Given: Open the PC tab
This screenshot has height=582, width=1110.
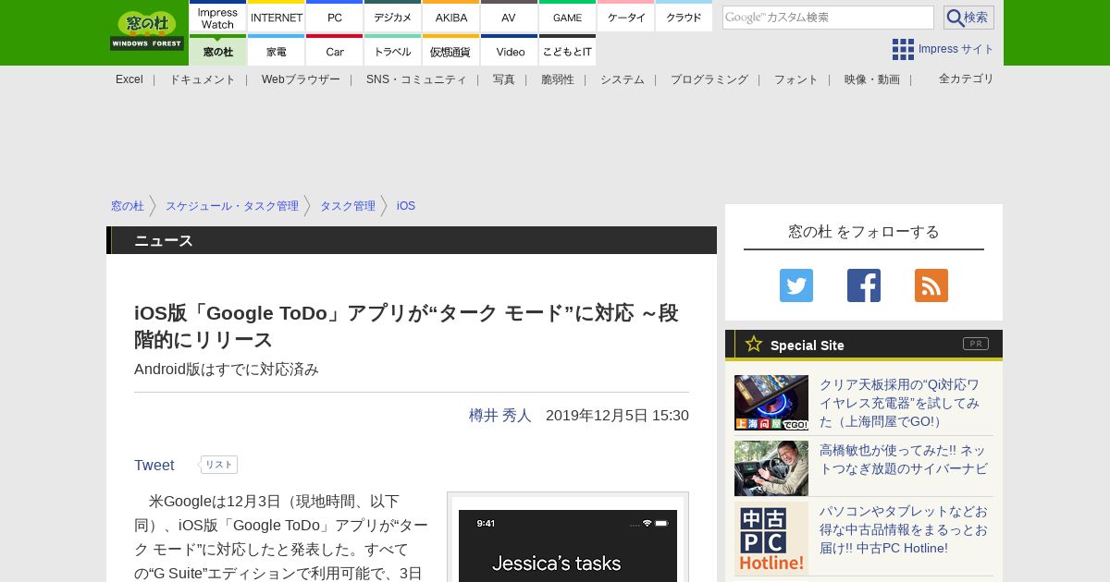Looking at the screenshot, I should click(335, 17).
